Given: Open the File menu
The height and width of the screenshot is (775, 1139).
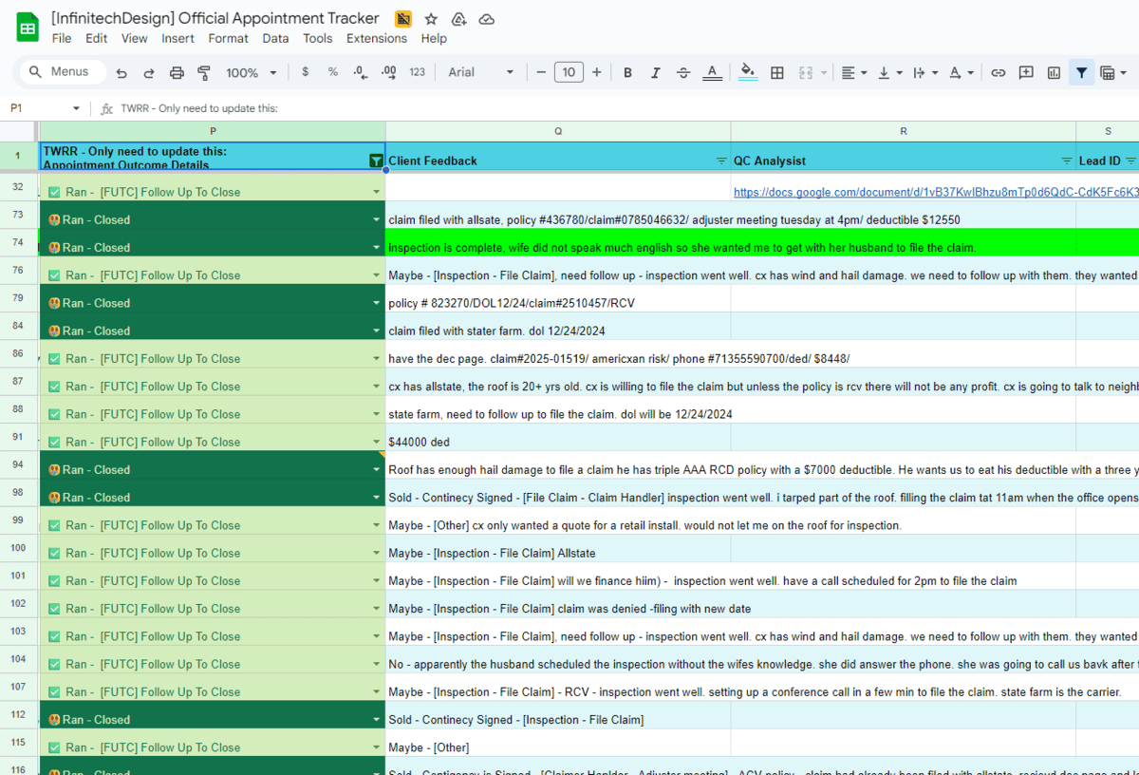Looking at the screenshot, I should click(x=62, y=39).
